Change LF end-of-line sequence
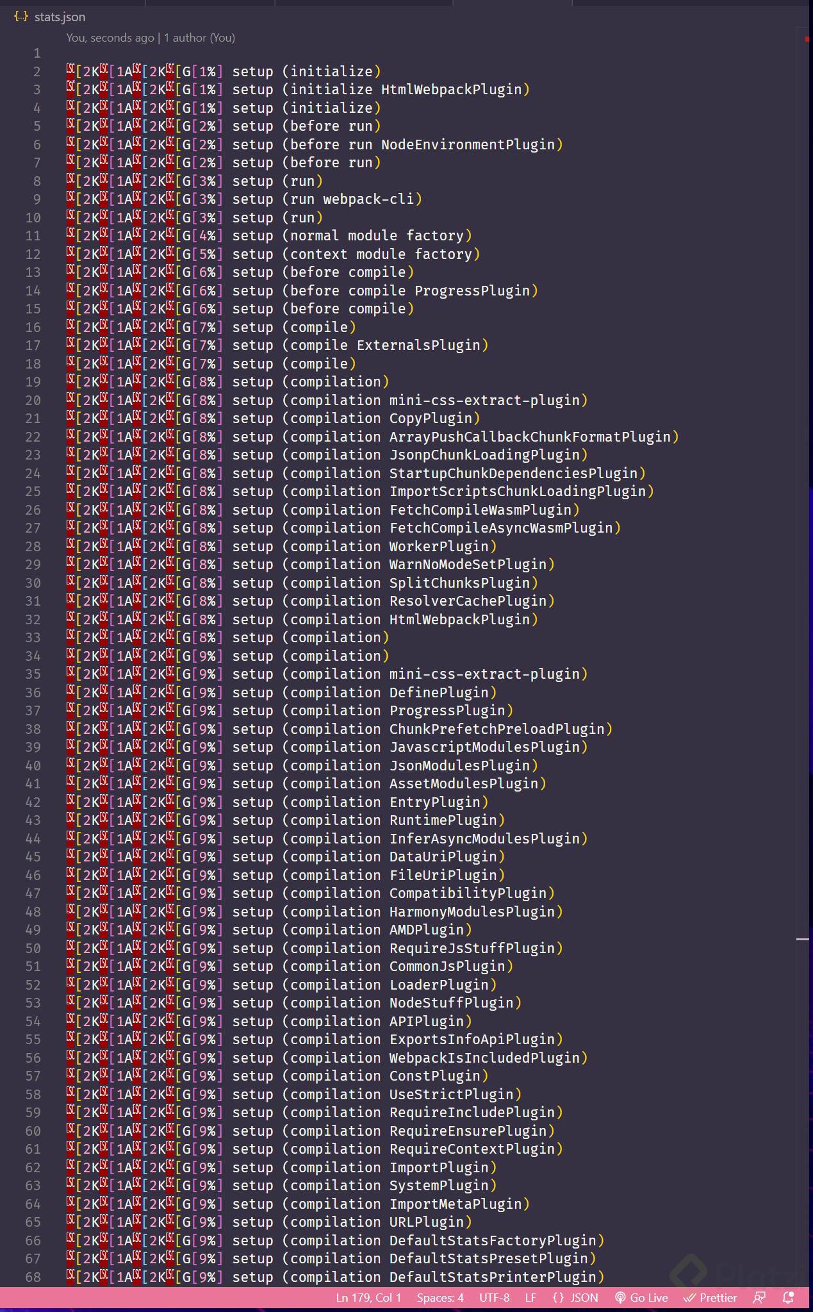This screenshot has height=1312, width=813. [530, 1298]
